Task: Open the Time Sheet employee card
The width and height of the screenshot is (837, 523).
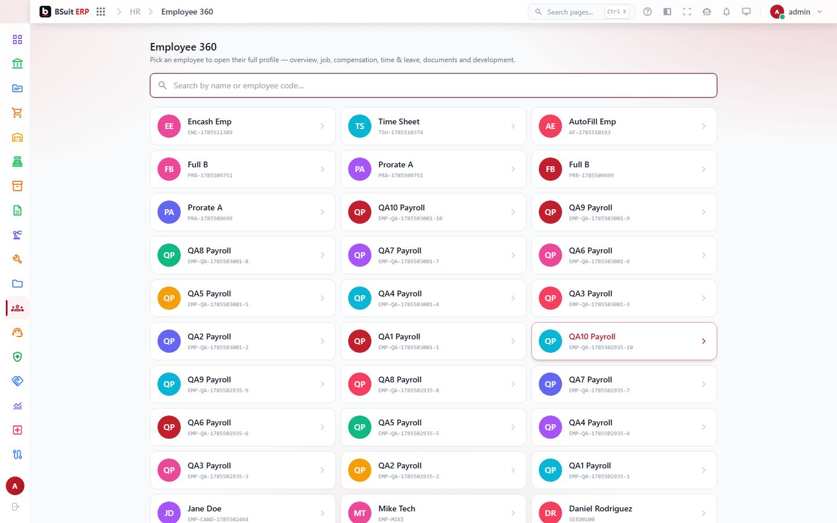Action: click(x=434, y=126)
